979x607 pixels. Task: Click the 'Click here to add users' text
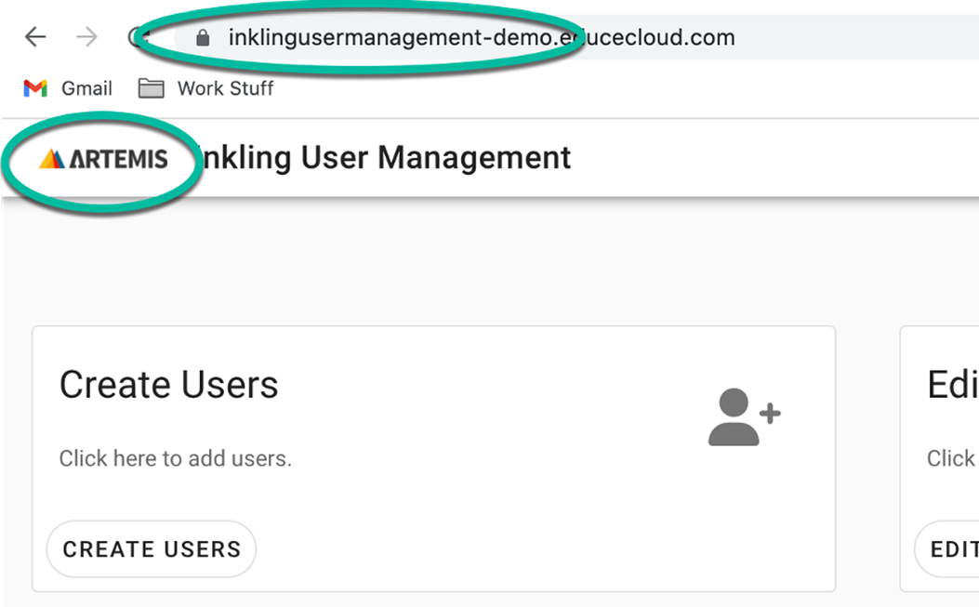pos(175,458)
